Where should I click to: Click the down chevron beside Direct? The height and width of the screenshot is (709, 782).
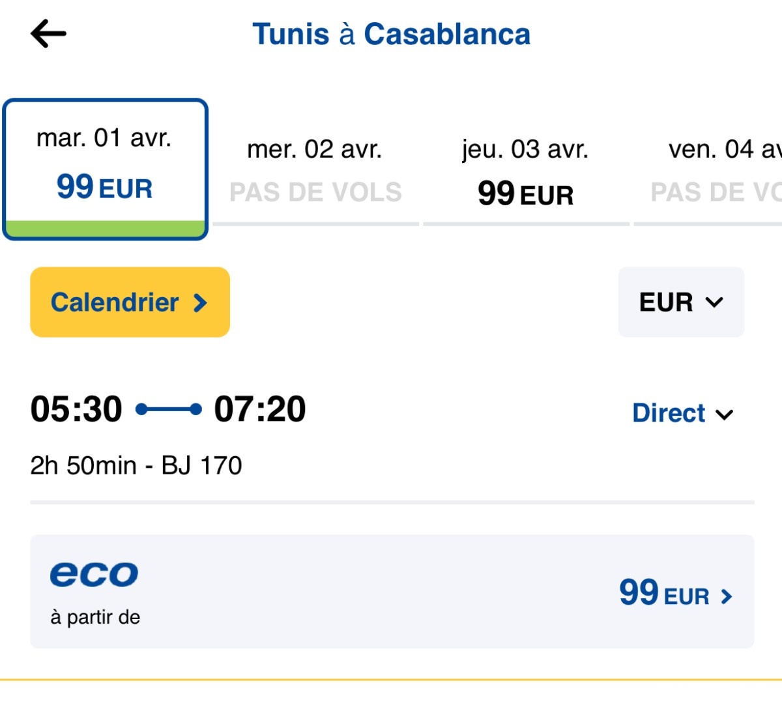click(x=724, y=414)
